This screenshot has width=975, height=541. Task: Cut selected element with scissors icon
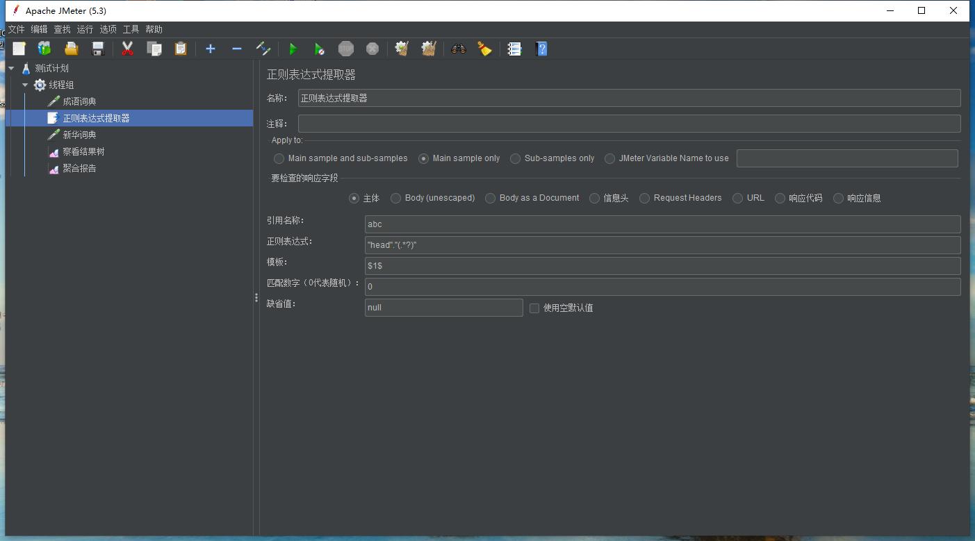point(127,49)
